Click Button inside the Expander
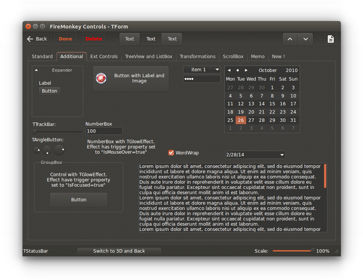The image size is (363, 280). pyautogui.click(x=49, y=91)
